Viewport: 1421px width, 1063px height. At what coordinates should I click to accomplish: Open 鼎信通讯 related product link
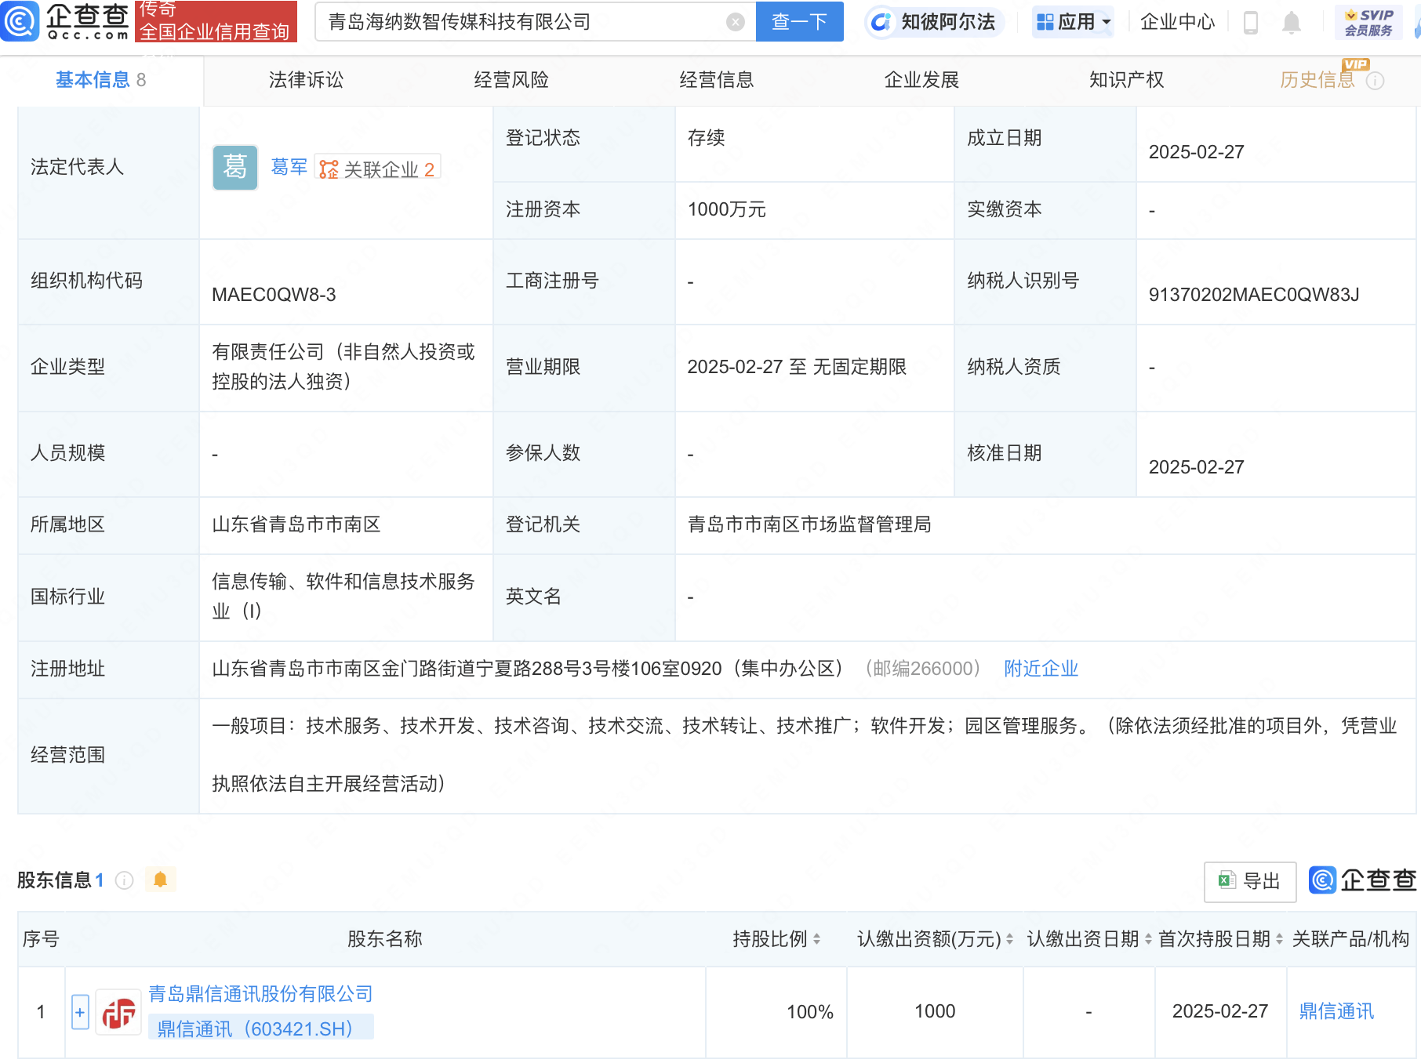click(1336, 1012)
